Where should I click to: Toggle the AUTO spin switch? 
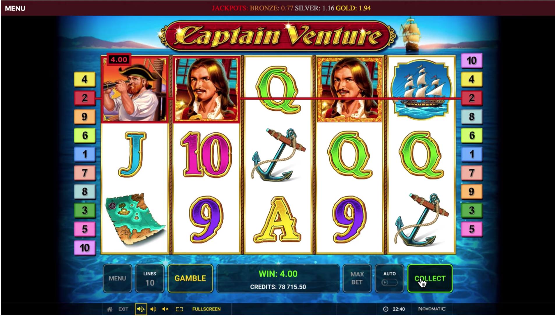click(x=389, y=282)
